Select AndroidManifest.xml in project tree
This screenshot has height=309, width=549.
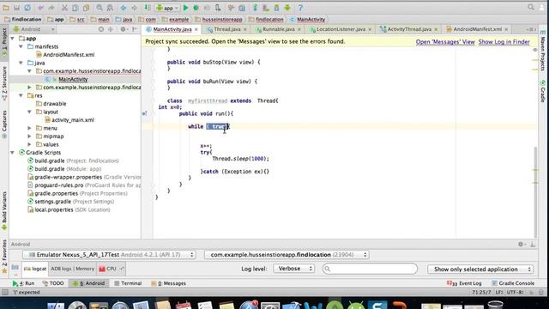69,55
